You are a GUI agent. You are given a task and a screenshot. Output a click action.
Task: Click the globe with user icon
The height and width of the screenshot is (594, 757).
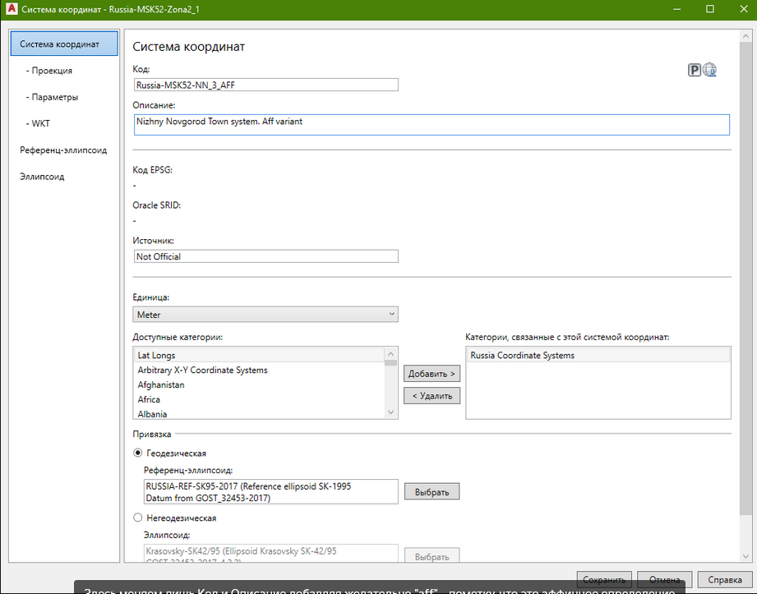coord(709,71)
